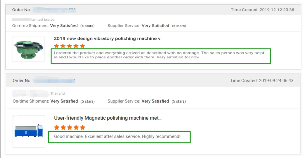Click third star of vibratory machine rating

point(69,46)
